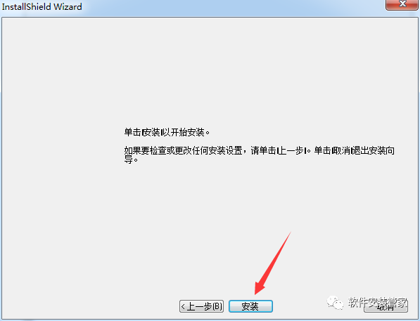The width and height of the screenshot is (420, 321).
Task: Go back using the 上一步(B) button
Action: 201,306
